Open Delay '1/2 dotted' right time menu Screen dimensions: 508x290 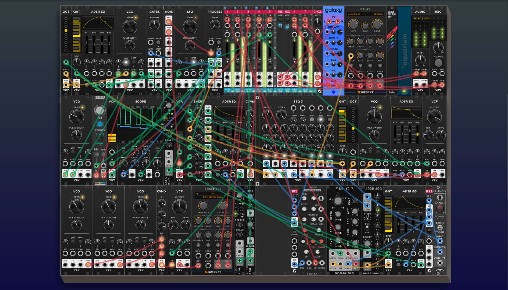[378, 14]
